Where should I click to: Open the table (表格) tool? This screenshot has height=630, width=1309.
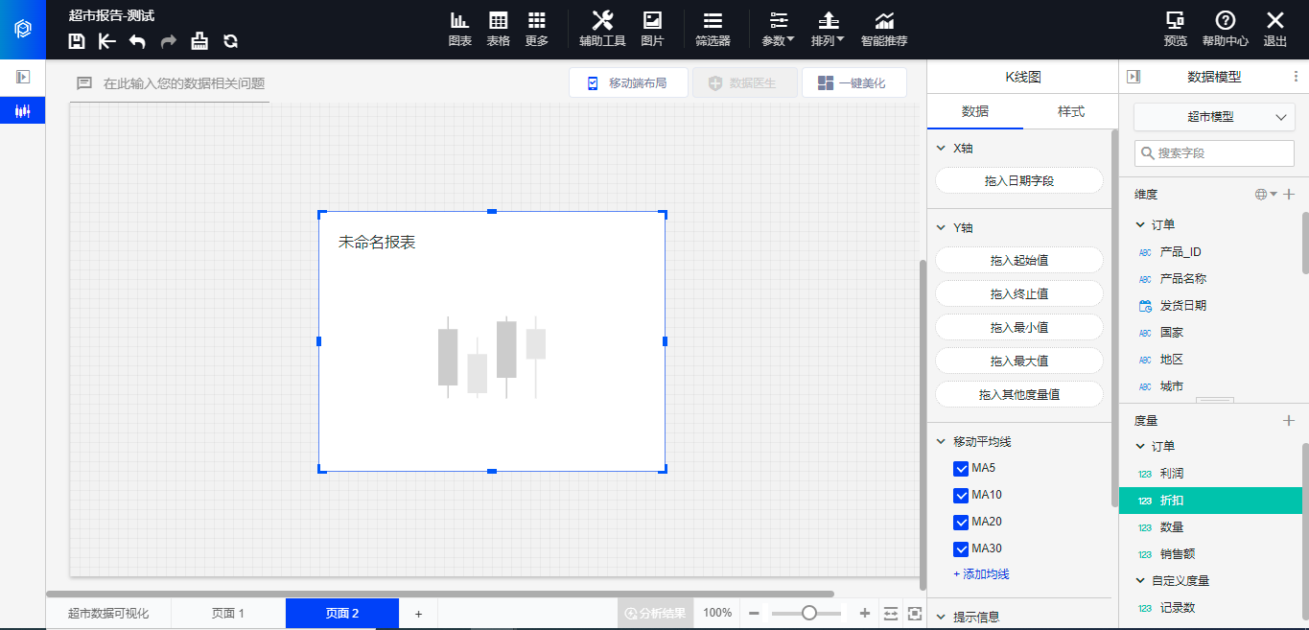tap(499, 29)
